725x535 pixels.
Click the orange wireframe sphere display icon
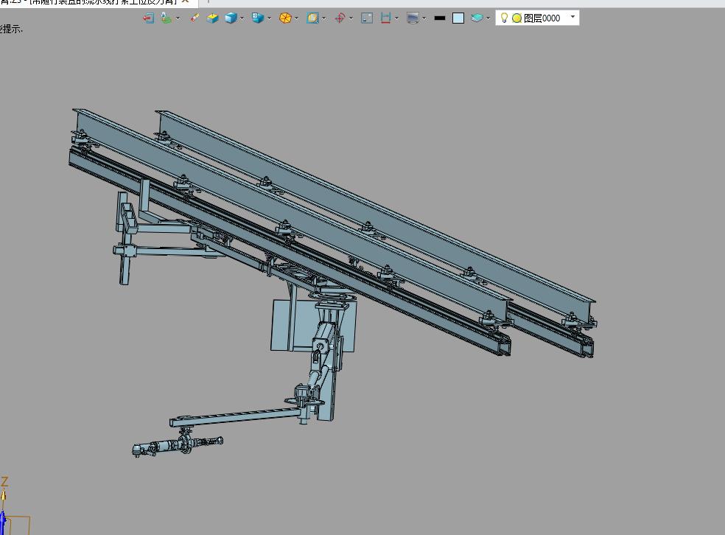pos(285,18)
